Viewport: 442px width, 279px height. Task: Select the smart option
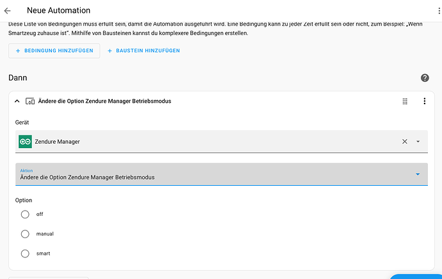tap(25, 253)
